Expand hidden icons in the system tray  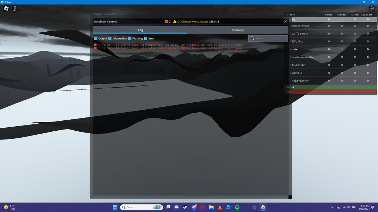click(332, 207)
